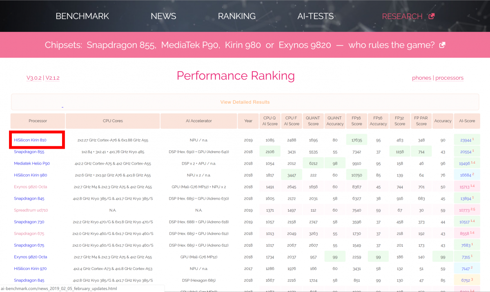Image resolution: width=490 pixels, height=292 pixels.
Task: Click the external link icon beside RESEARCH
Action: pos(432,16)
